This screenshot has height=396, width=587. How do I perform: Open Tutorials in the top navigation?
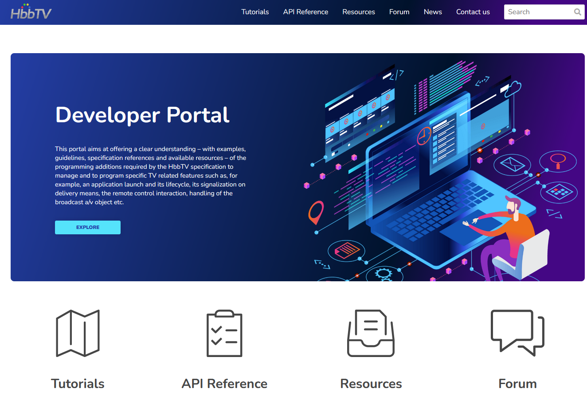255,12
